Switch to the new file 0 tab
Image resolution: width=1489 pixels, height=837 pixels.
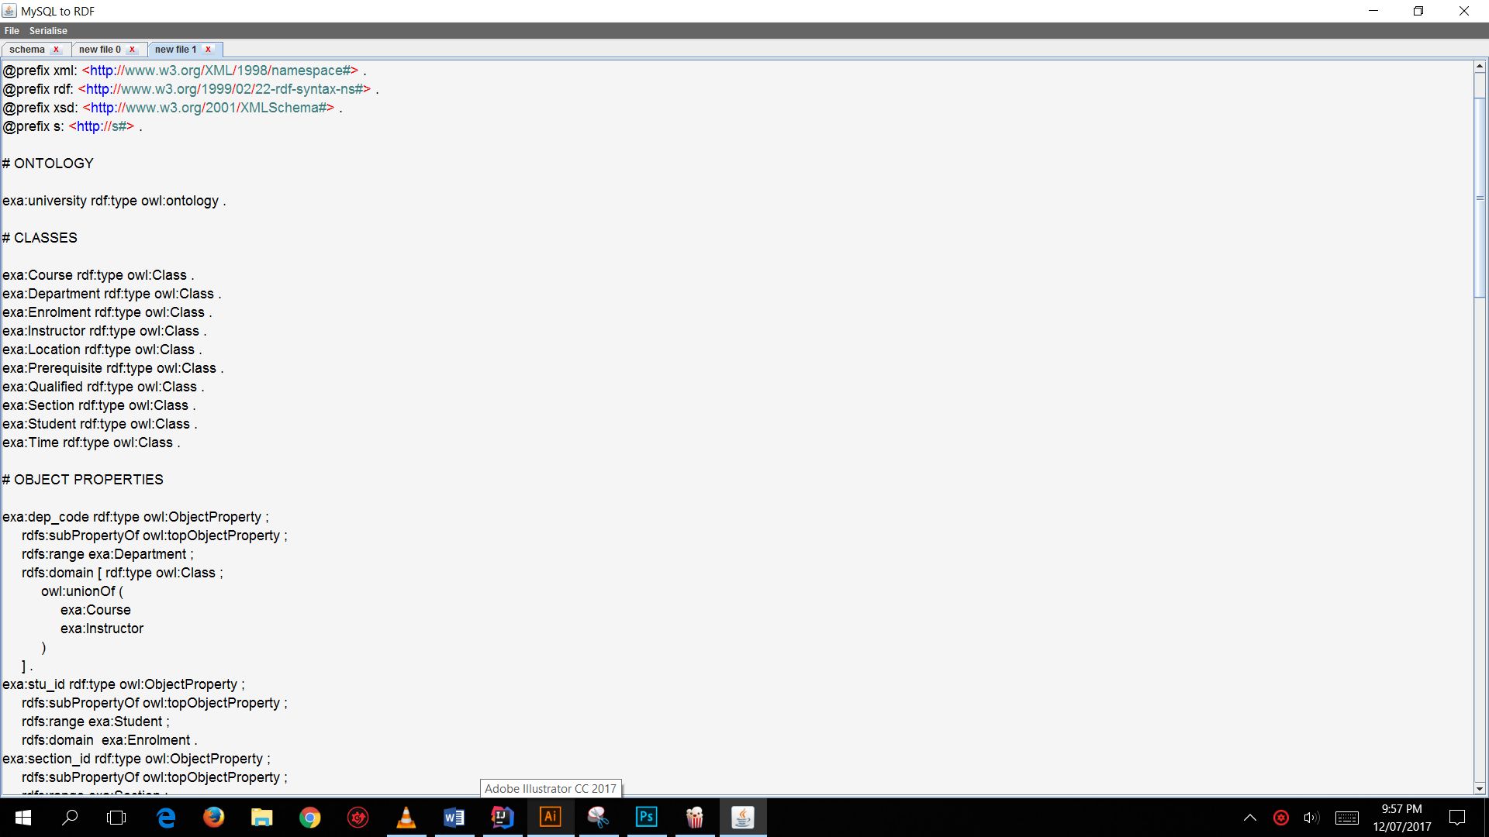click(99, 50)
